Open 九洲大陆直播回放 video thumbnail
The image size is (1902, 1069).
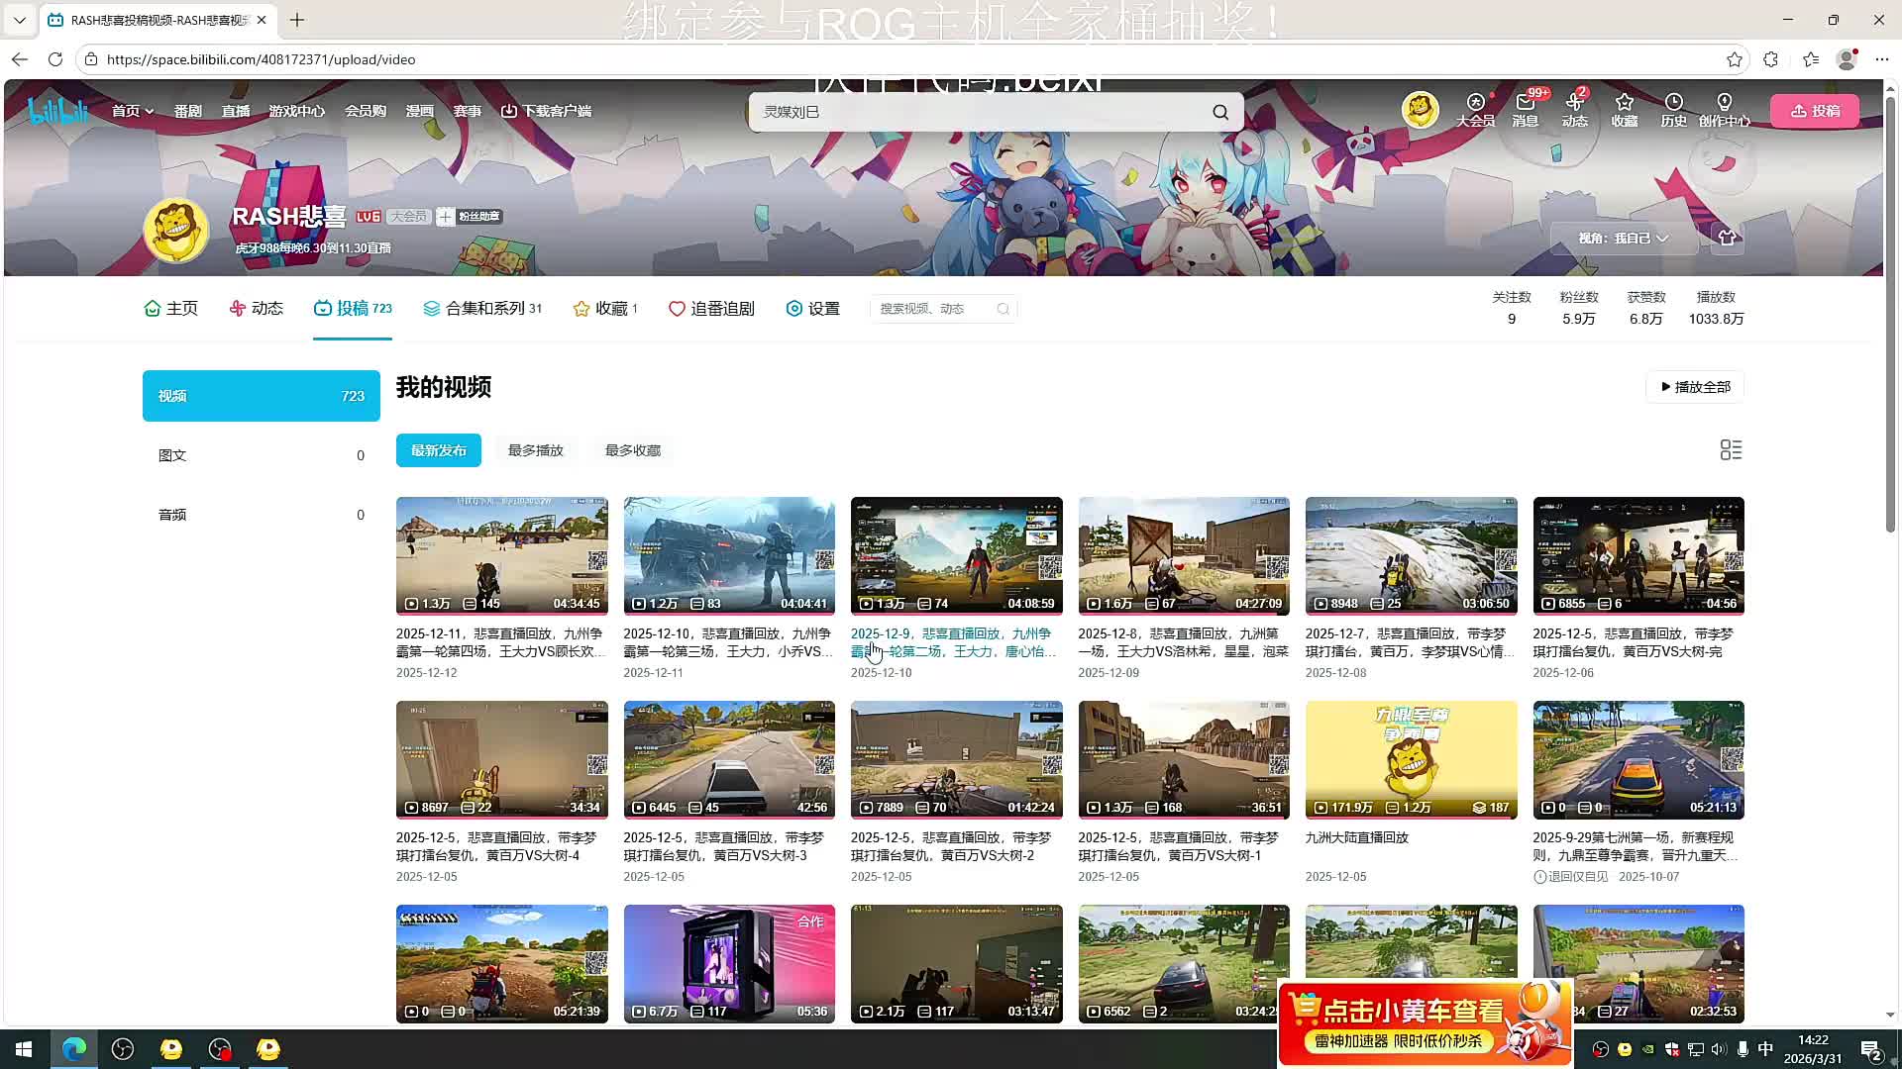(1411, 759)
